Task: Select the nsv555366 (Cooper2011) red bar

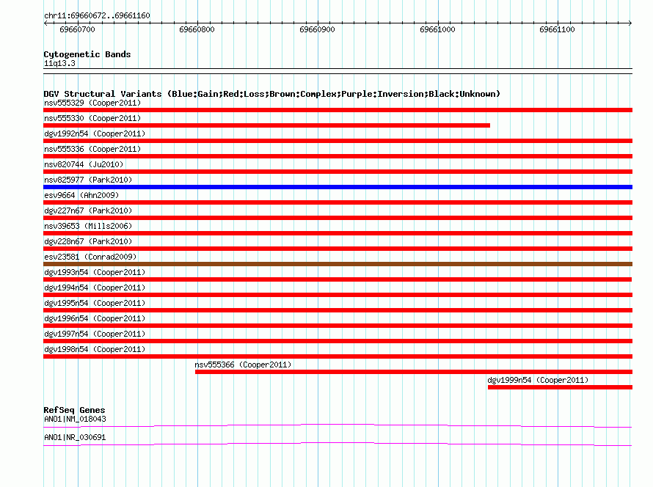Action: 414,372
